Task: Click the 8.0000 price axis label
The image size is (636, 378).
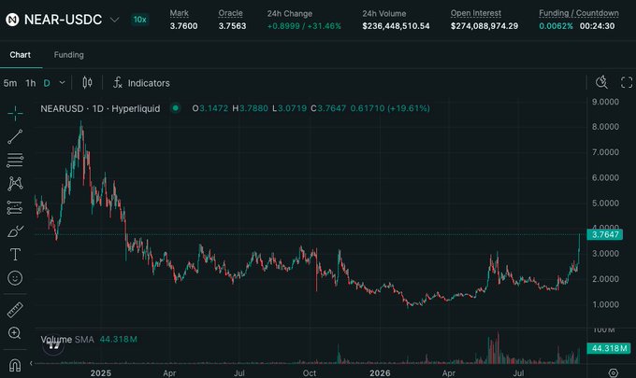Action: coord(605,127)
